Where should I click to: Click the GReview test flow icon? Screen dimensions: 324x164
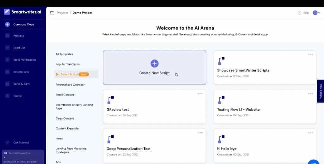click(110, 100)
